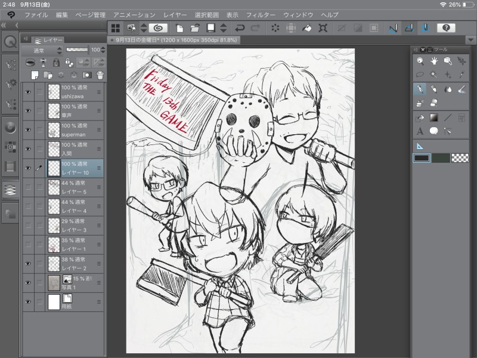Click the new raster layer icon
This screenshot has height=358, width=477.
pyautogui.click(x=35, y=75)
